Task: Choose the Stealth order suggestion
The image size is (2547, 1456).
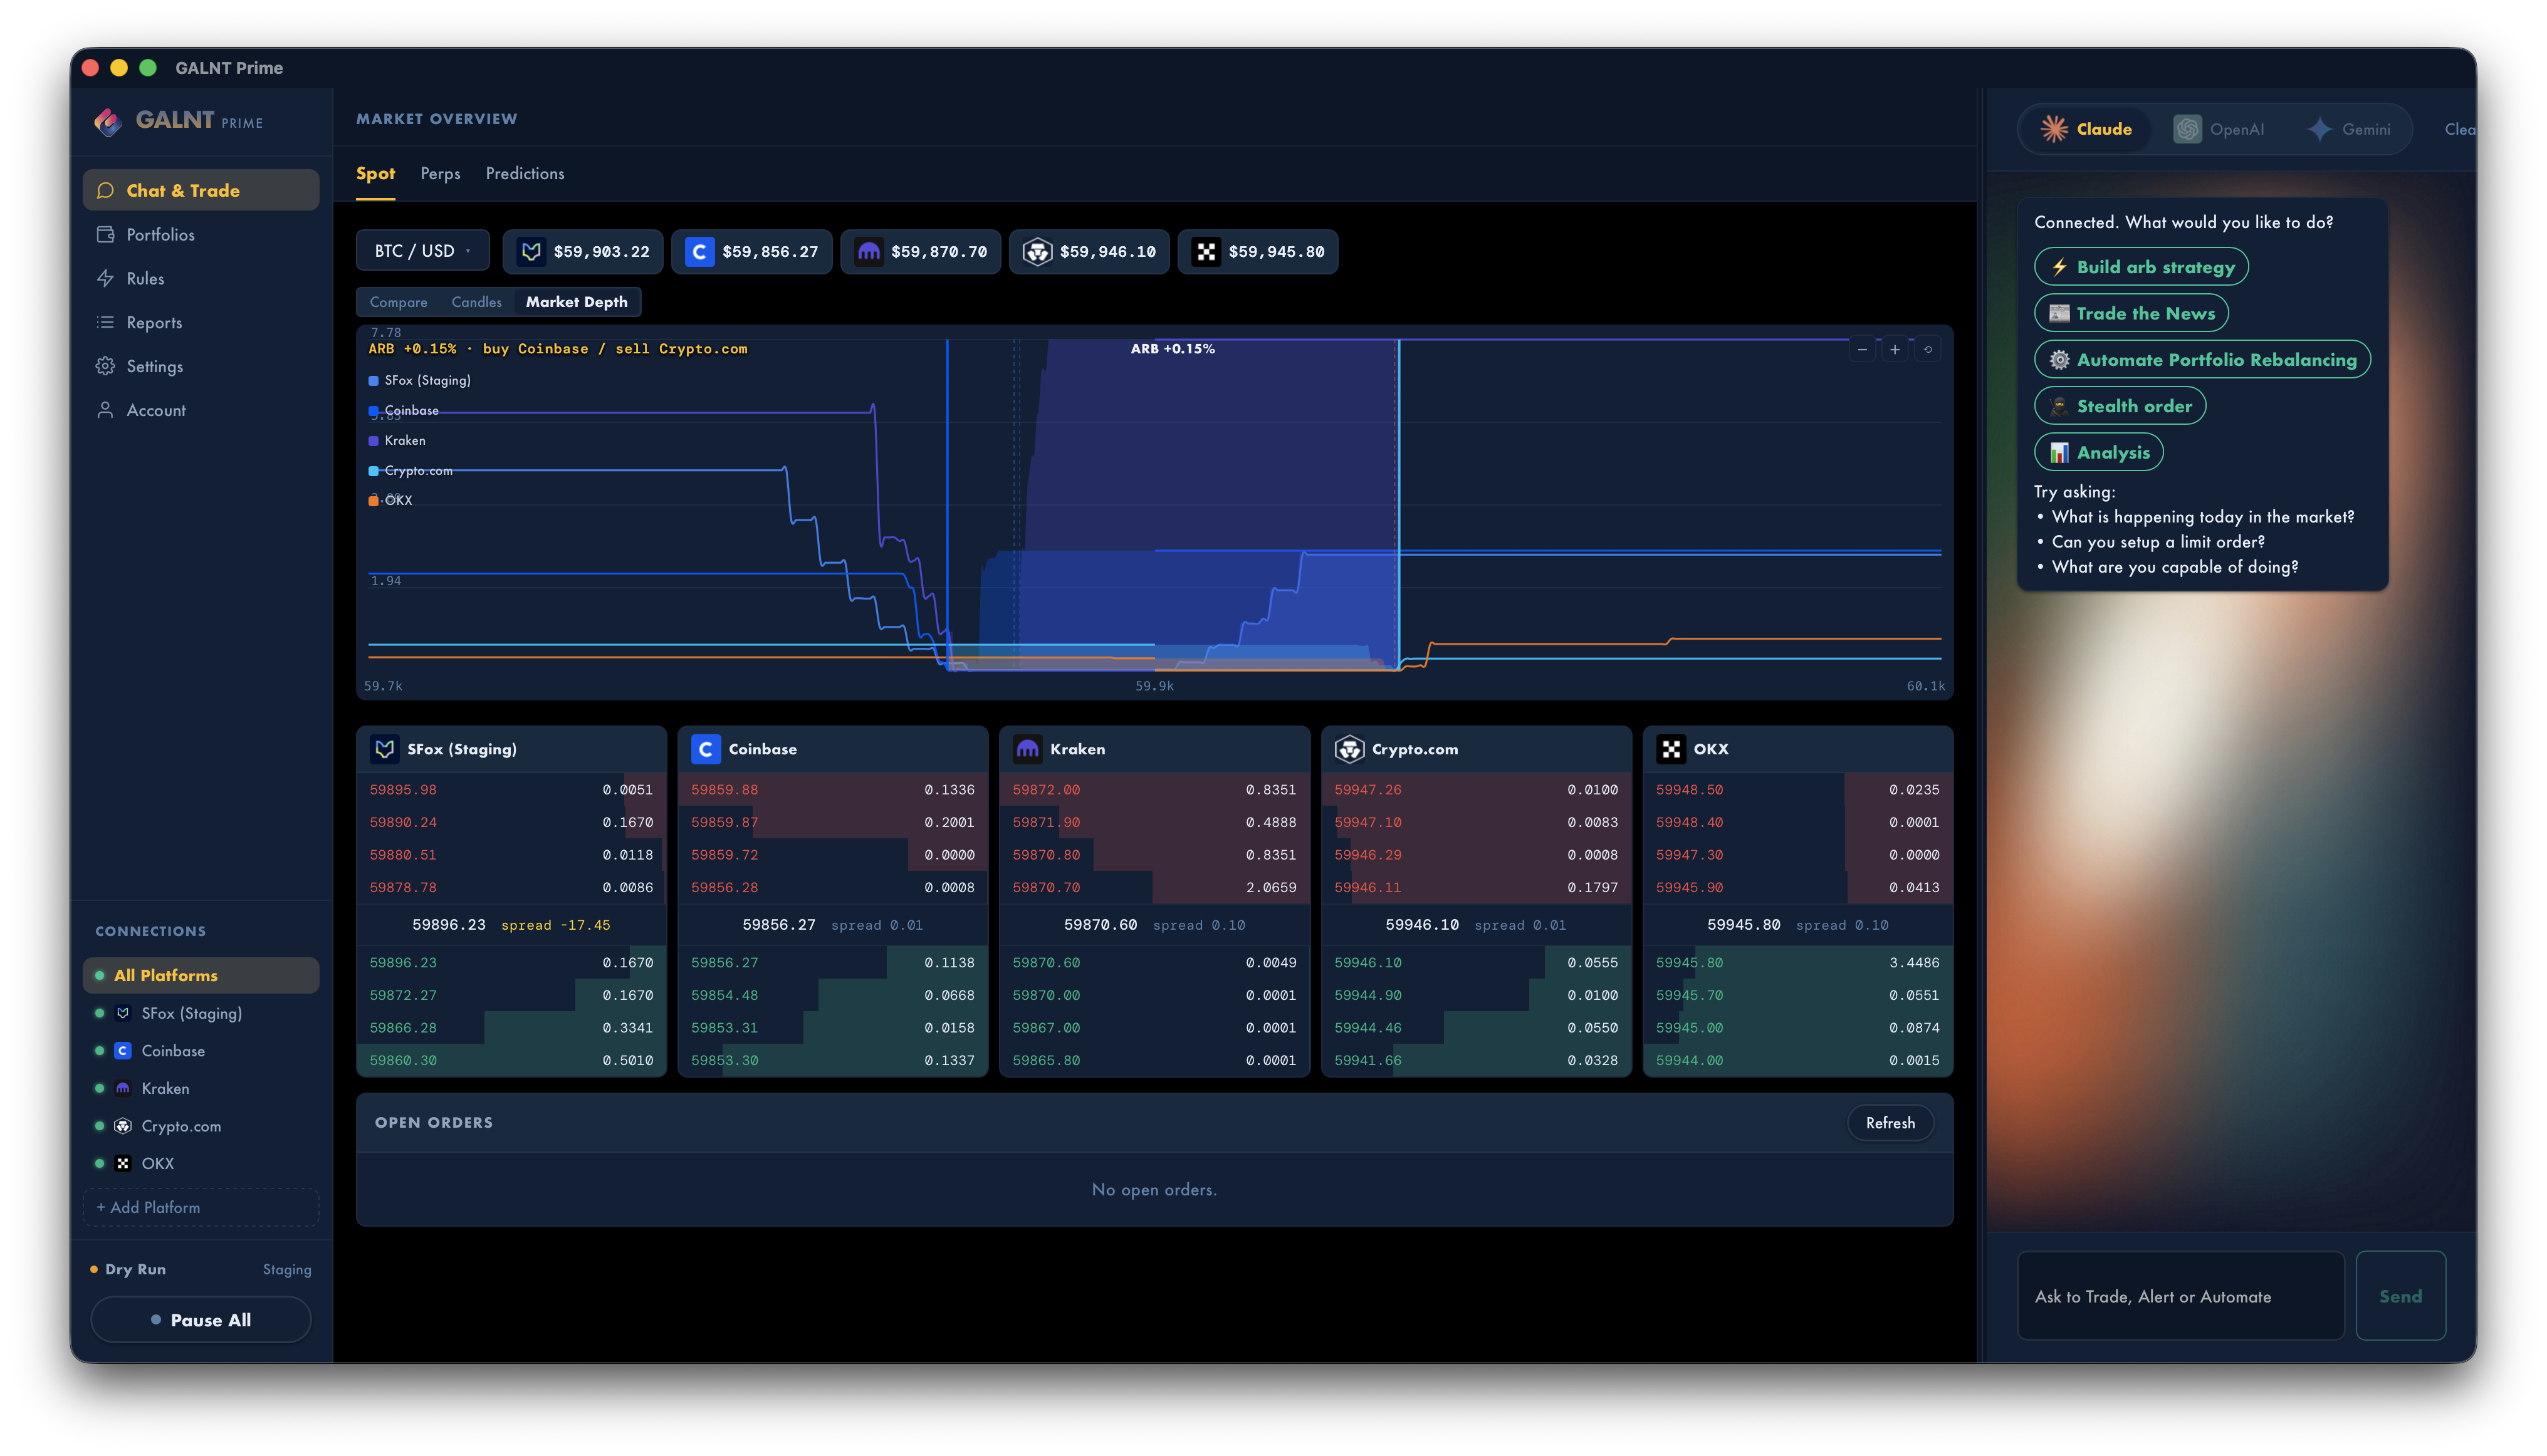Action: (x=2120, y=406)
